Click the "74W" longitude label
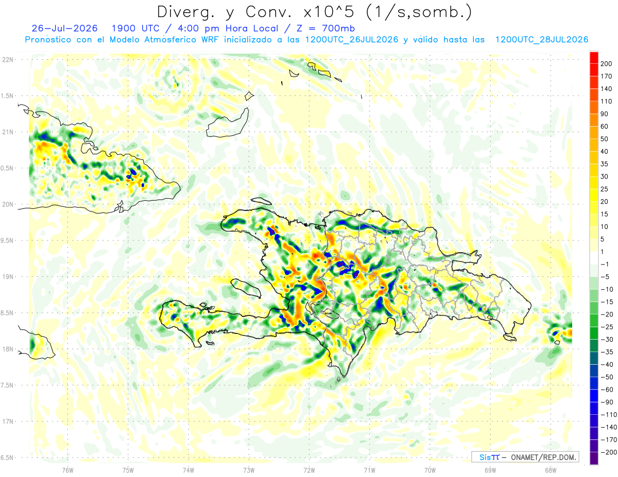Image resolution: width=618 pixels, height=477 pixels. (x=188, y=470)
